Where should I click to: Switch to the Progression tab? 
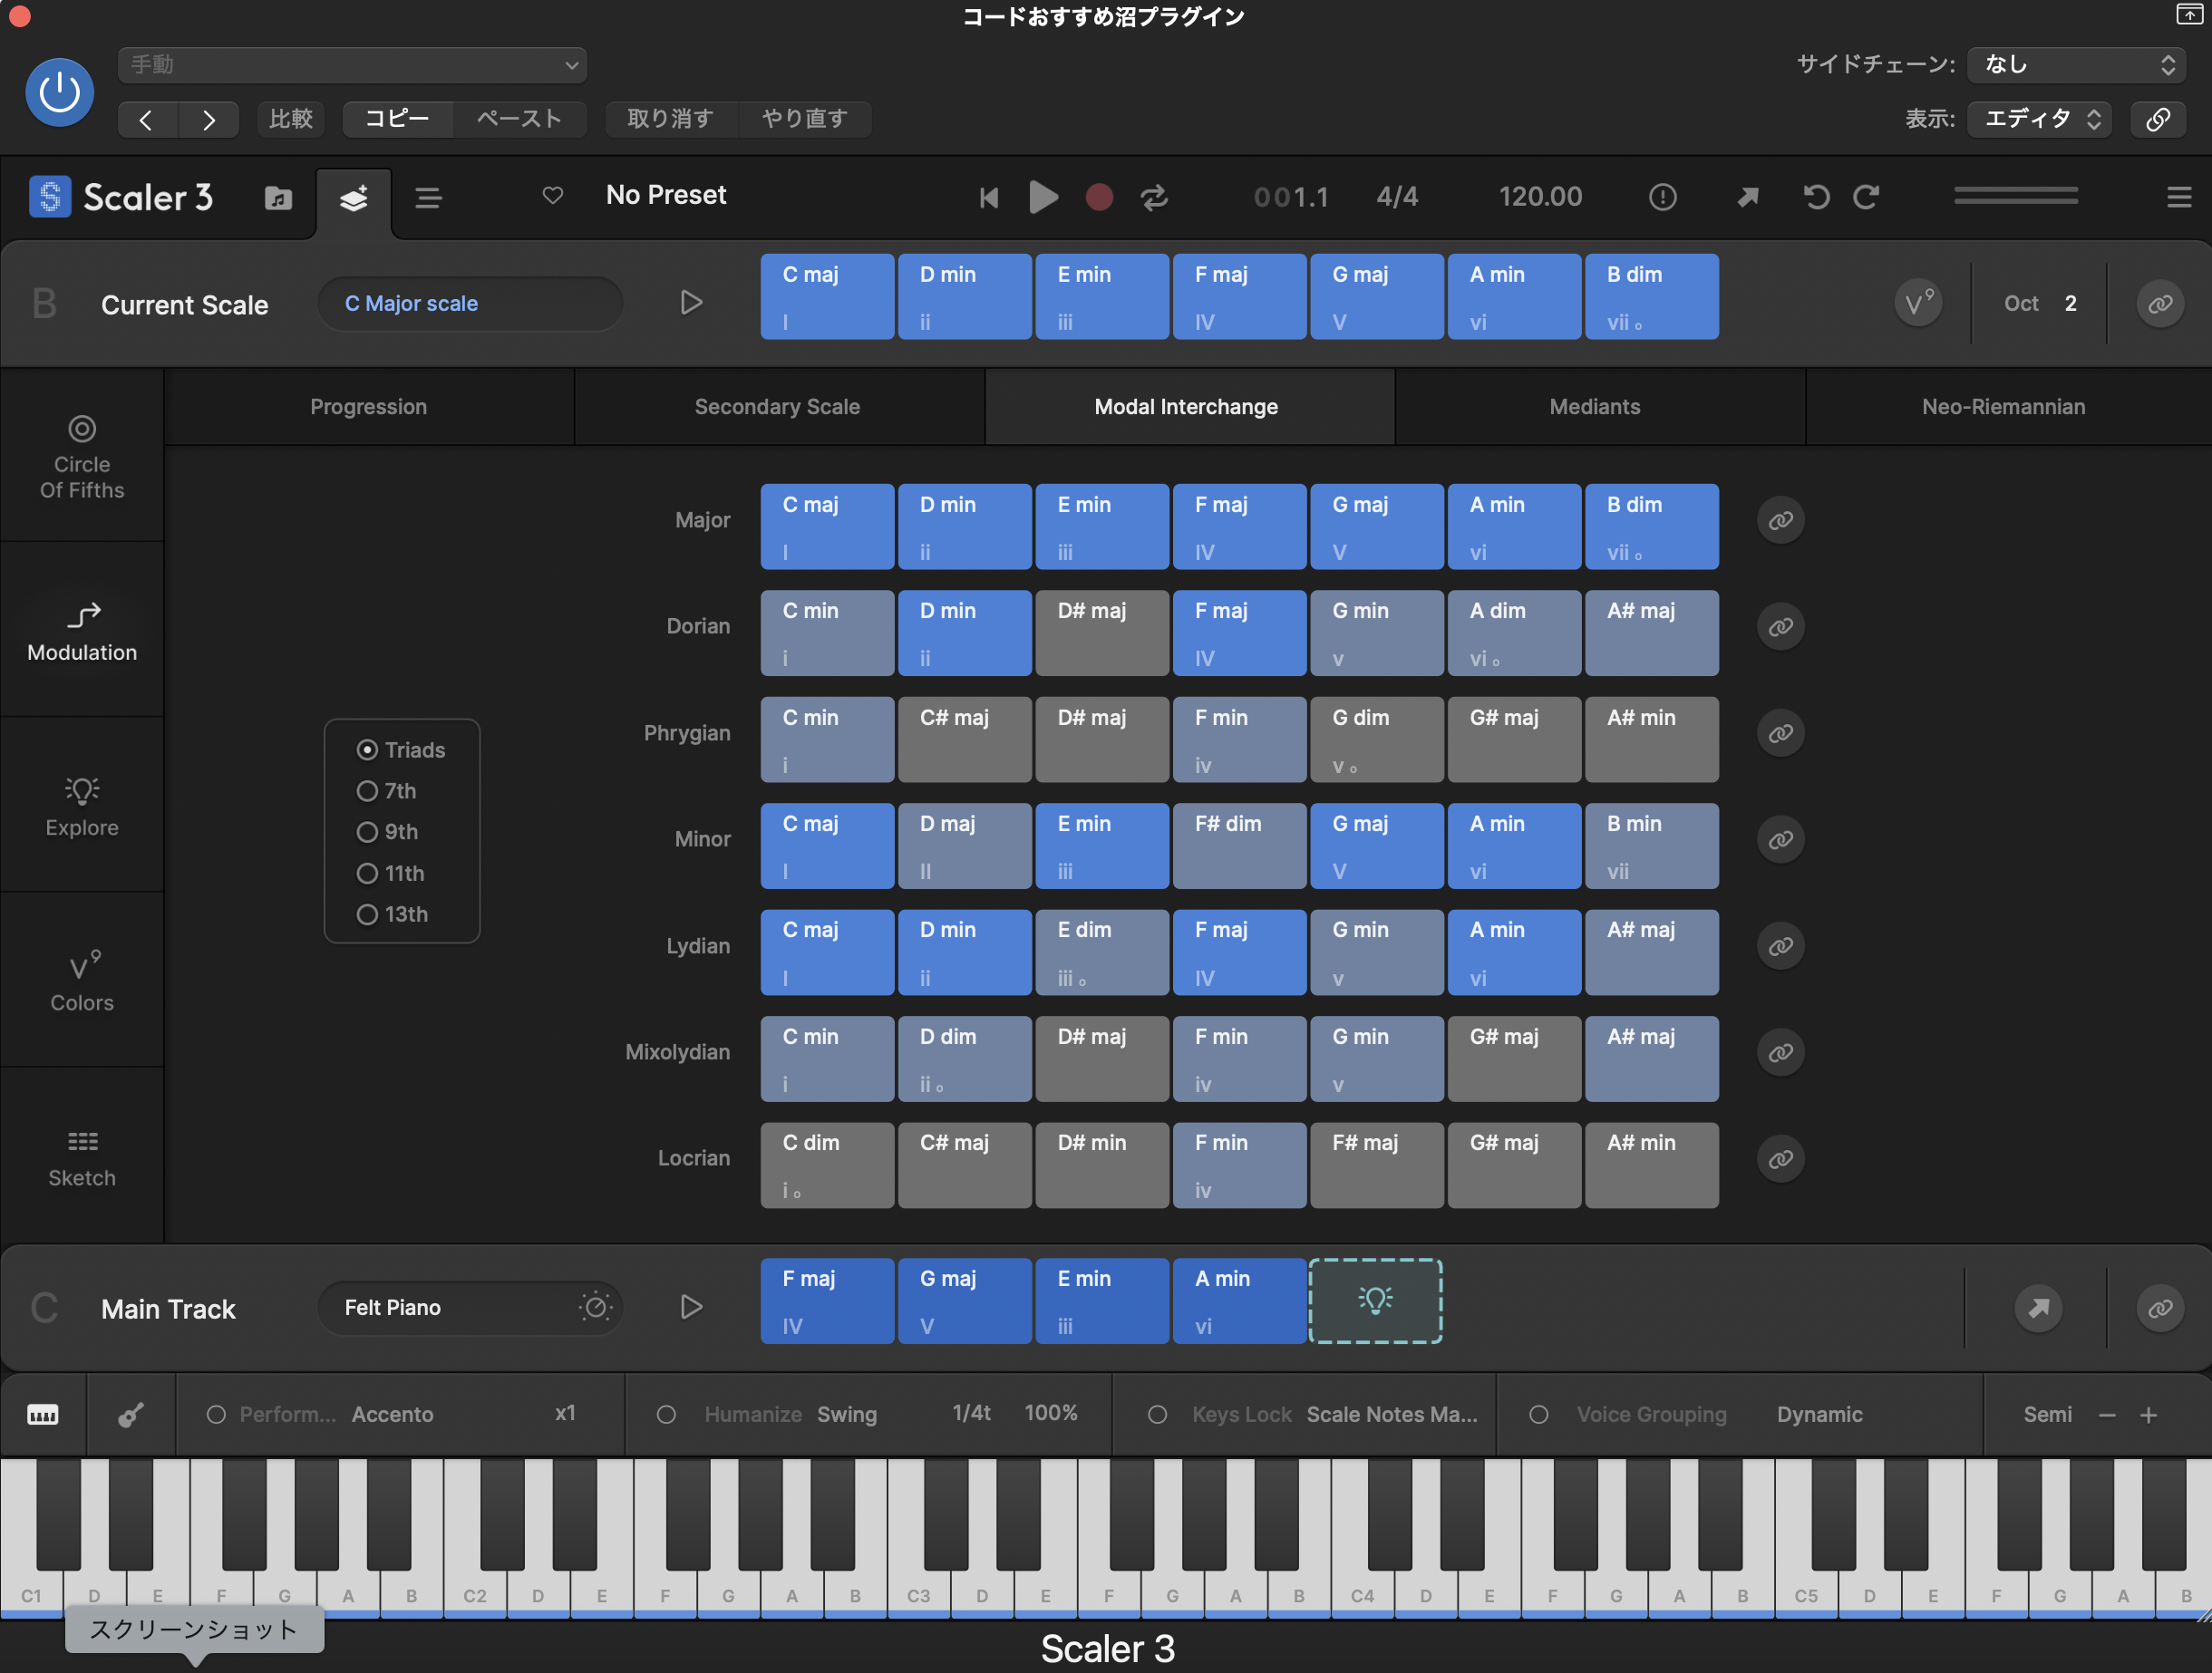(x=368, y=407)
